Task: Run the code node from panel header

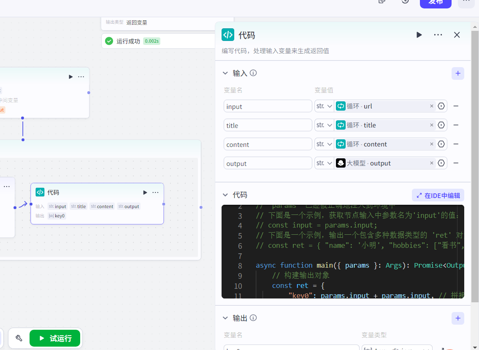Action: [x=419, y=35]
